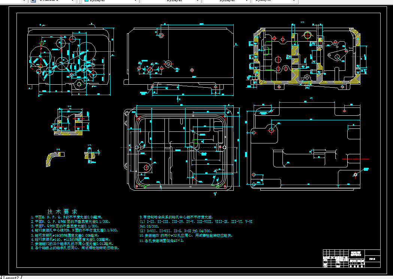Select note 4 about 轴VI安装孔中心线 parallelism
Viewport: 393px width, 279px height.
75,230
